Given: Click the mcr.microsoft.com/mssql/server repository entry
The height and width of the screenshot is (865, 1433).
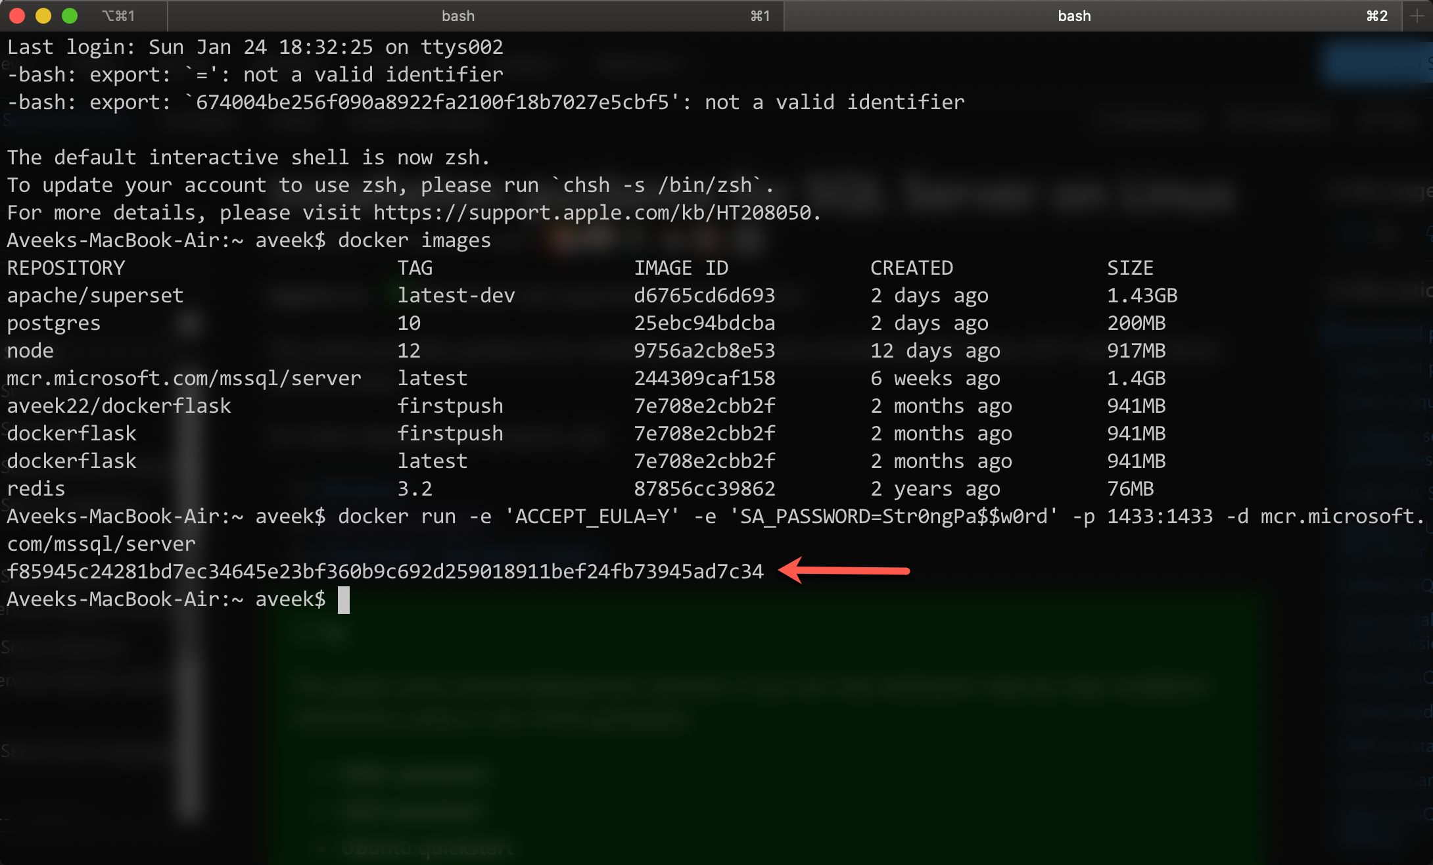Looking at the screenshot, I should (184, 379).
